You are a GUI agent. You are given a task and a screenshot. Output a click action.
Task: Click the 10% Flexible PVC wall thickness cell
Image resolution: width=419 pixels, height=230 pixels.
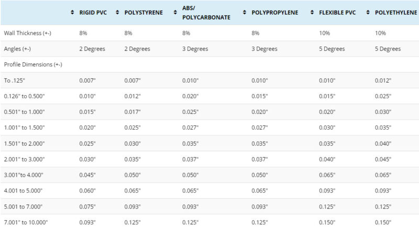324,33
